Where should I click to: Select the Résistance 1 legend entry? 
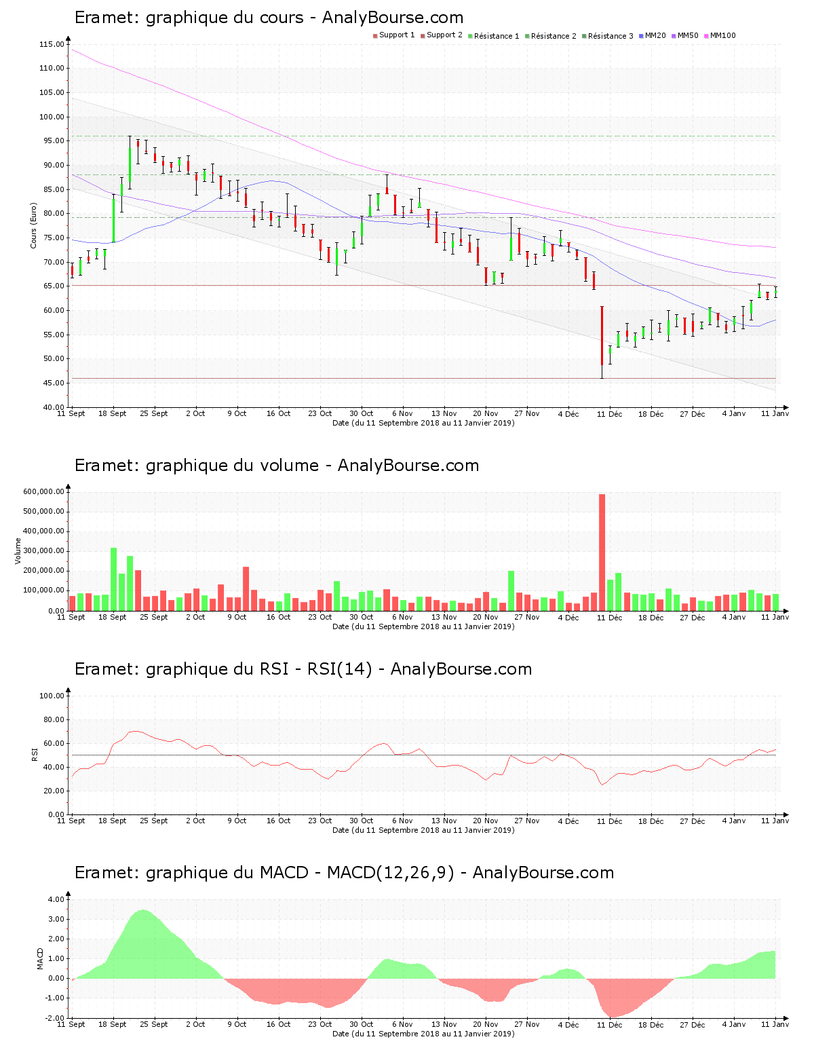click(x=497, y=36)
